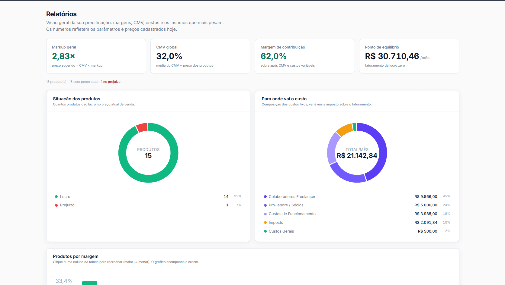Click the orange Imposto legend dot
Viewport: 505px width, 285px height.
click(x=265, y=223)
